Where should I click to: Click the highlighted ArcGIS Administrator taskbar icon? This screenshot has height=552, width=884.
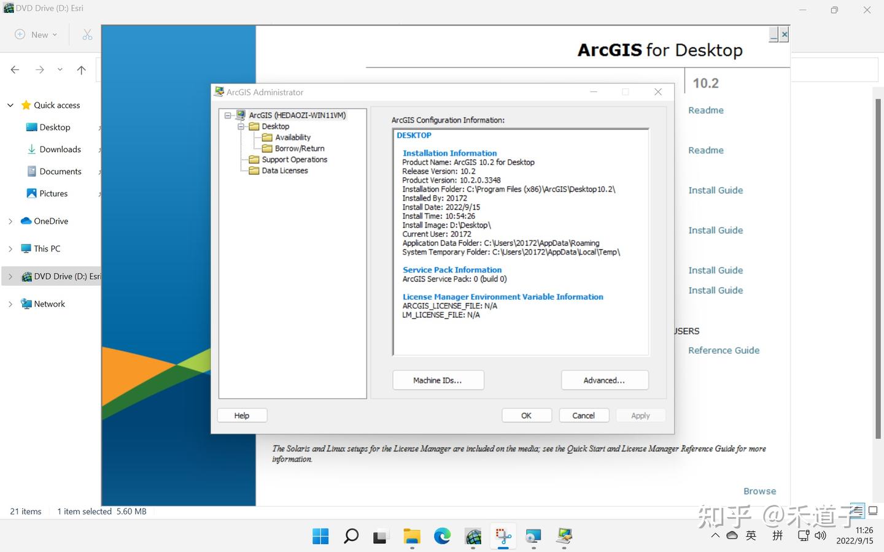click(503, 536)
